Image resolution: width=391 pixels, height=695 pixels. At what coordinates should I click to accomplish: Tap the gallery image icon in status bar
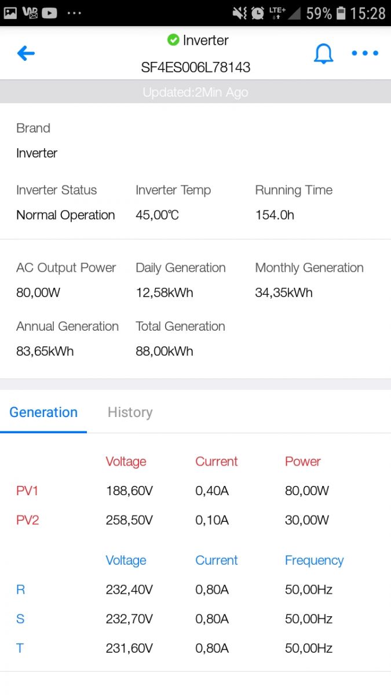click(10, 13)
